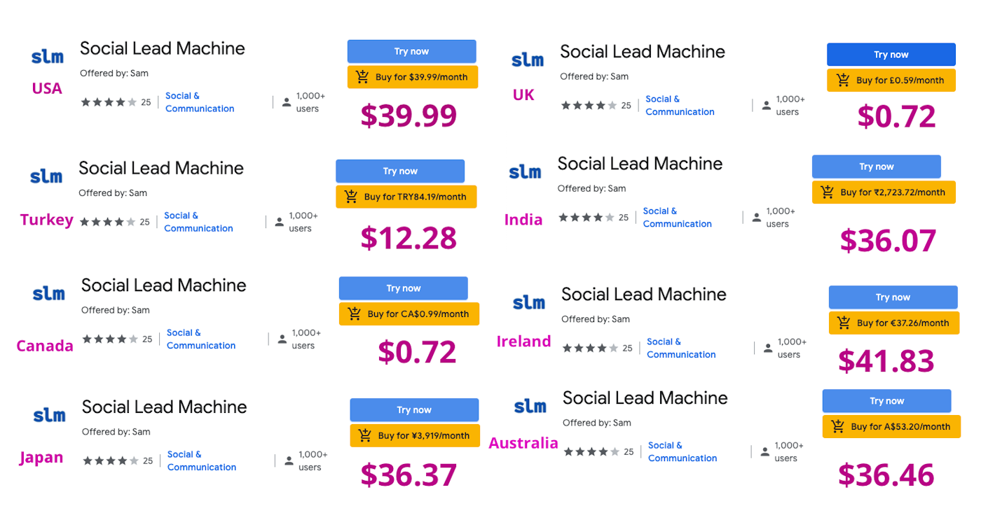The width and height of the screenshot is (981, 527).
Task: Click the slm logo in the Japan listing
Action: tap(49, 415)
